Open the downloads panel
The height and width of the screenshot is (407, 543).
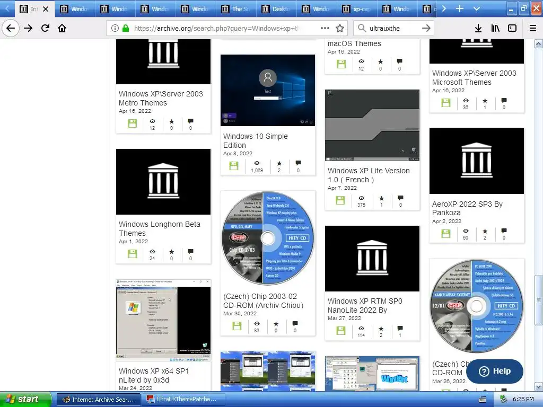(478, 28)
